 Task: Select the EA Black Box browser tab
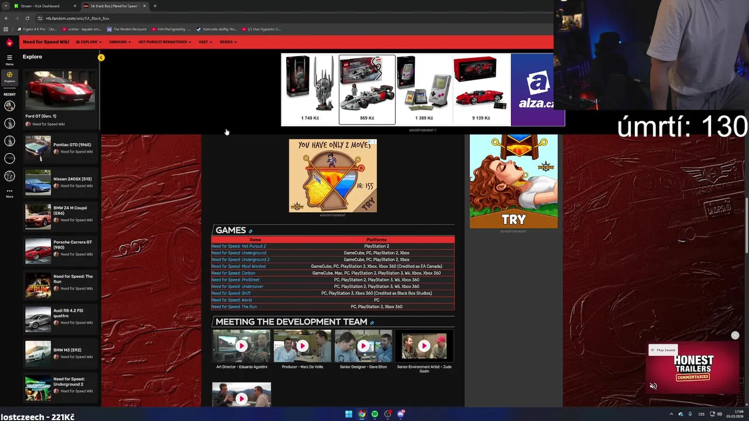tap(114, 6)
